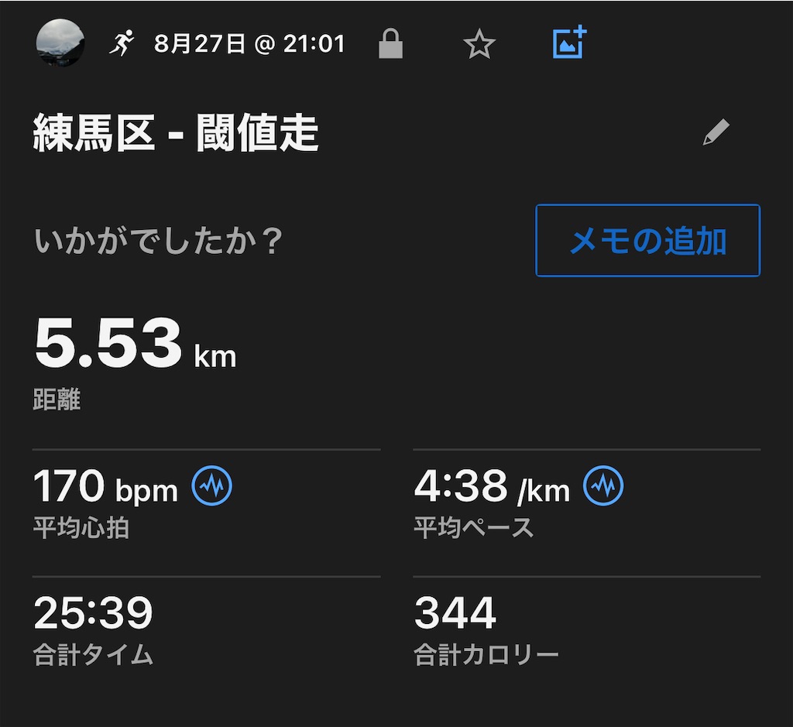793x727 pixels.
Task: Tap the 5.53 km distance value
Action: click(x=135, y=343)
